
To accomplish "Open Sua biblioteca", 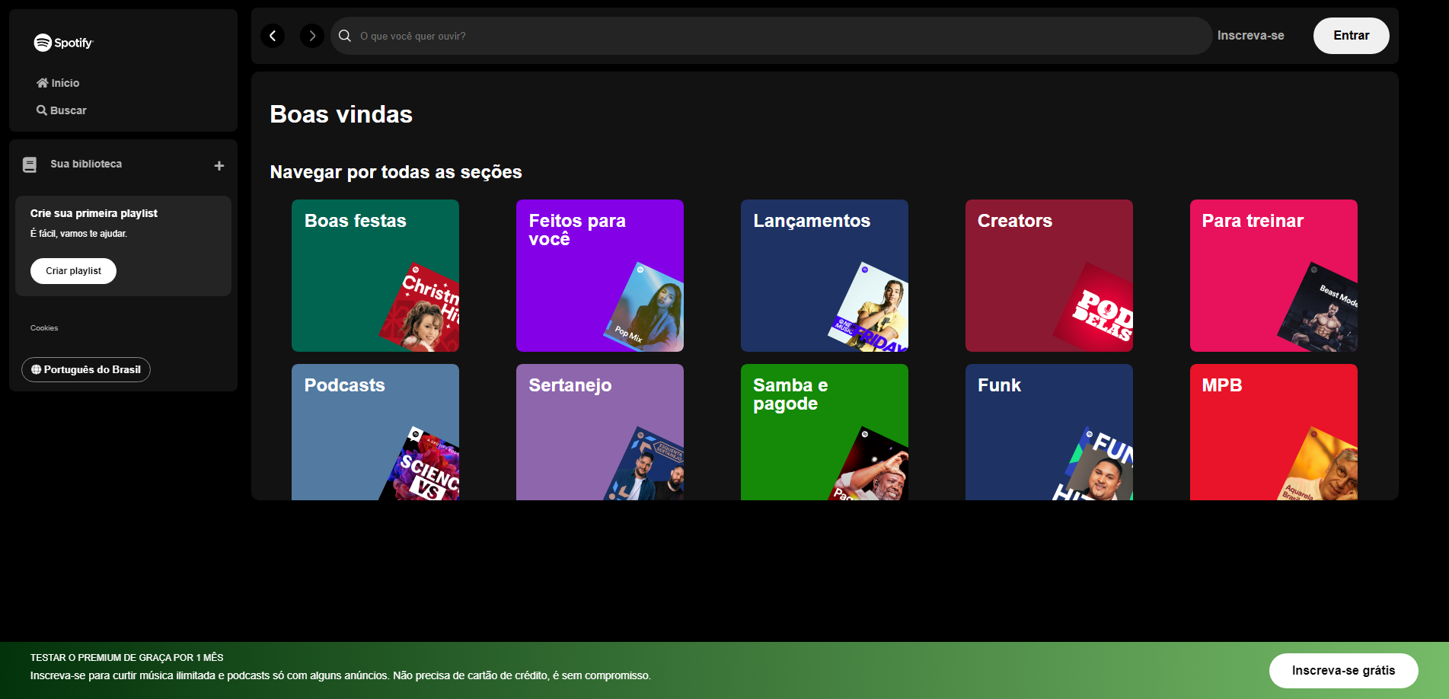I will [86, 164].
